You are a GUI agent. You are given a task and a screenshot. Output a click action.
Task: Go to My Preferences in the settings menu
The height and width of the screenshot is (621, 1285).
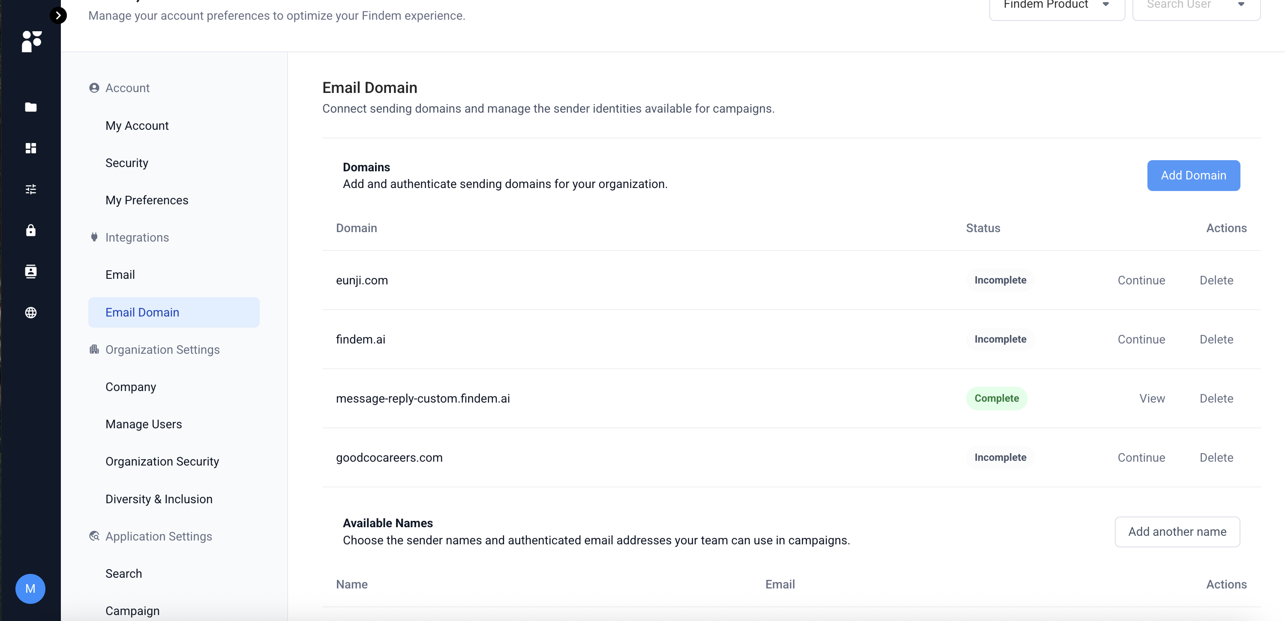[147, 200]
